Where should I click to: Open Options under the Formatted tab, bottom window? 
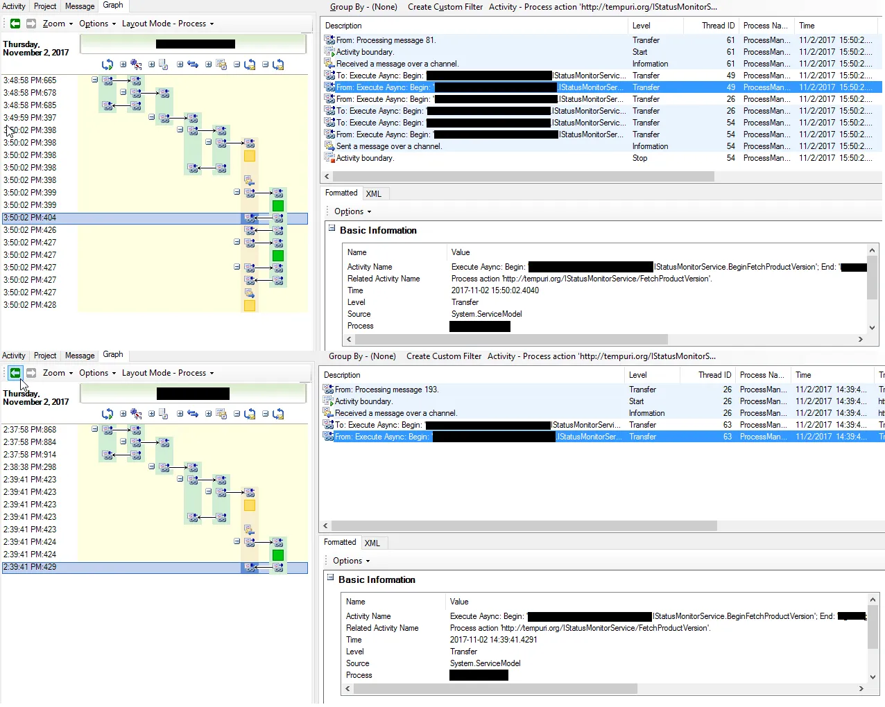click(x=351, y=561)
